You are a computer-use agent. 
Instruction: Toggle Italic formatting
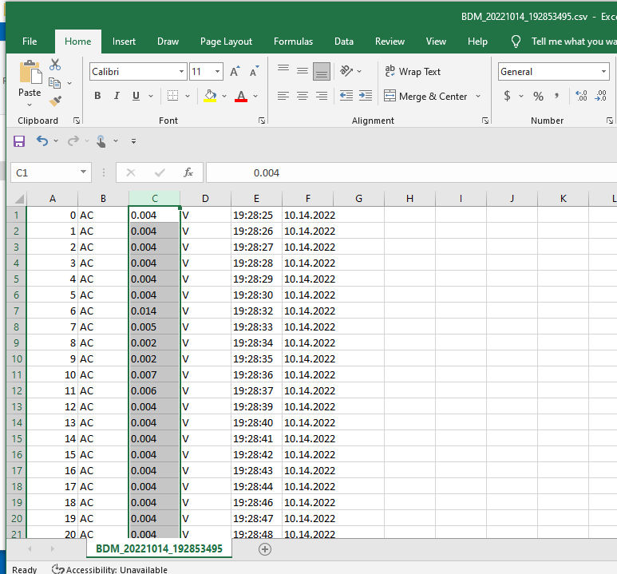(x=117, y=96)
